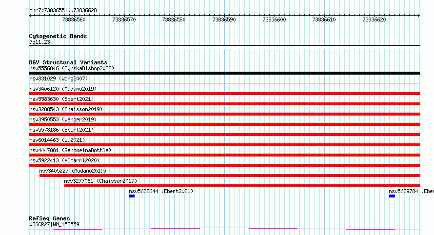Click the red bar under nsv3405227

point(230,176)
